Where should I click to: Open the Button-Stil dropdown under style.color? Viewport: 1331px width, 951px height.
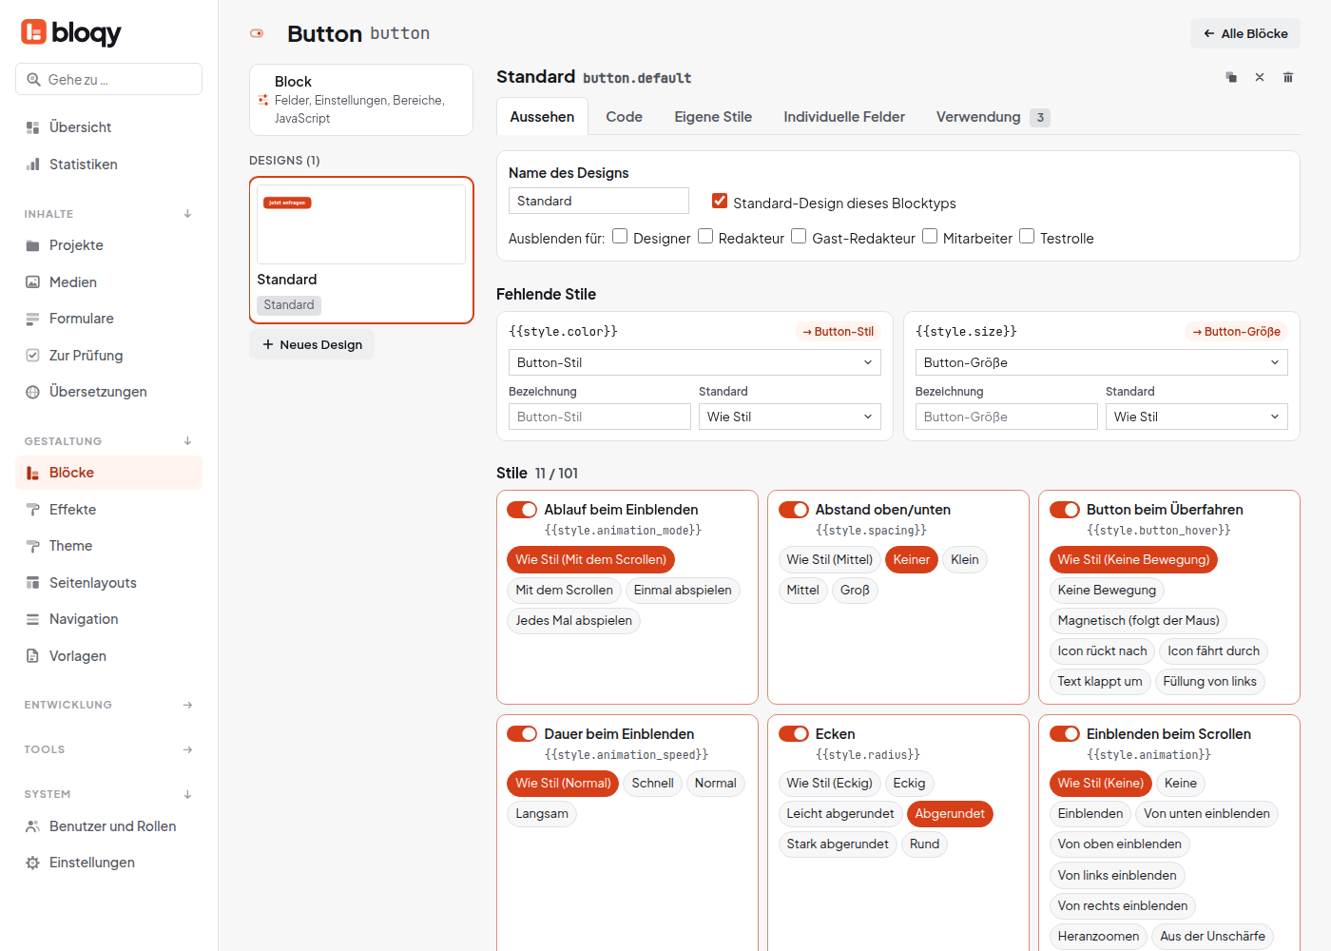click(695, 362)
